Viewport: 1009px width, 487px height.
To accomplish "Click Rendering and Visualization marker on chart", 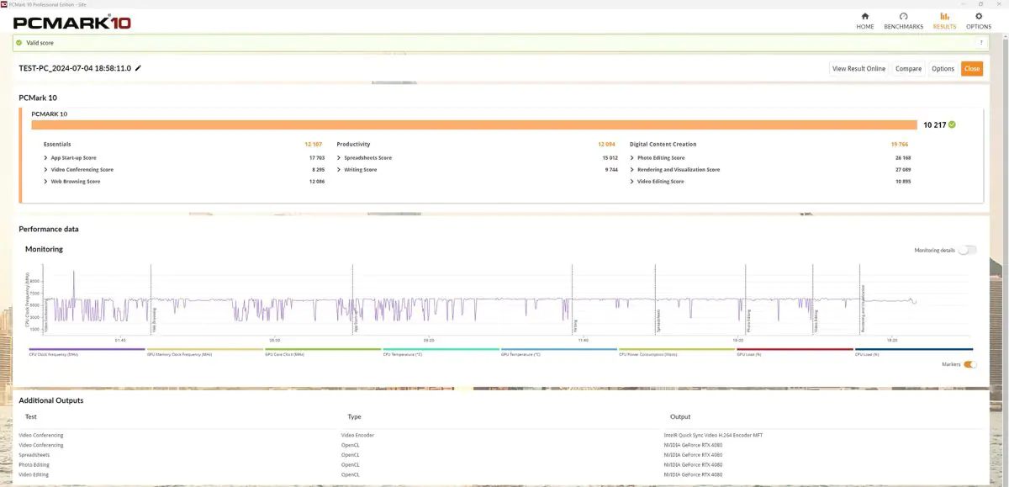I will (x=863, y=310).
